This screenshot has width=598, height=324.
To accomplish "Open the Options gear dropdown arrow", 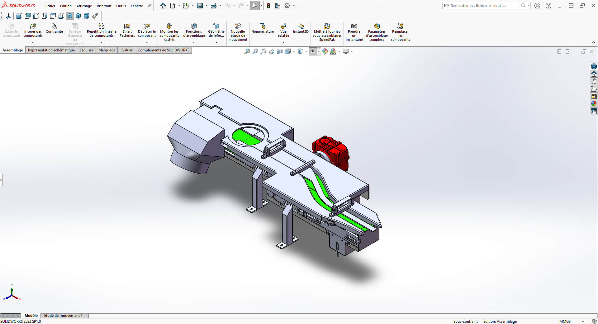I will click(x=294, y=6).
